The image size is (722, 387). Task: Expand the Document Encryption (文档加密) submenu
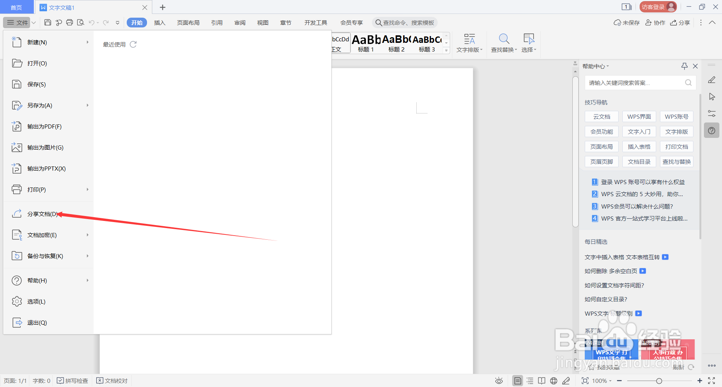87,235
